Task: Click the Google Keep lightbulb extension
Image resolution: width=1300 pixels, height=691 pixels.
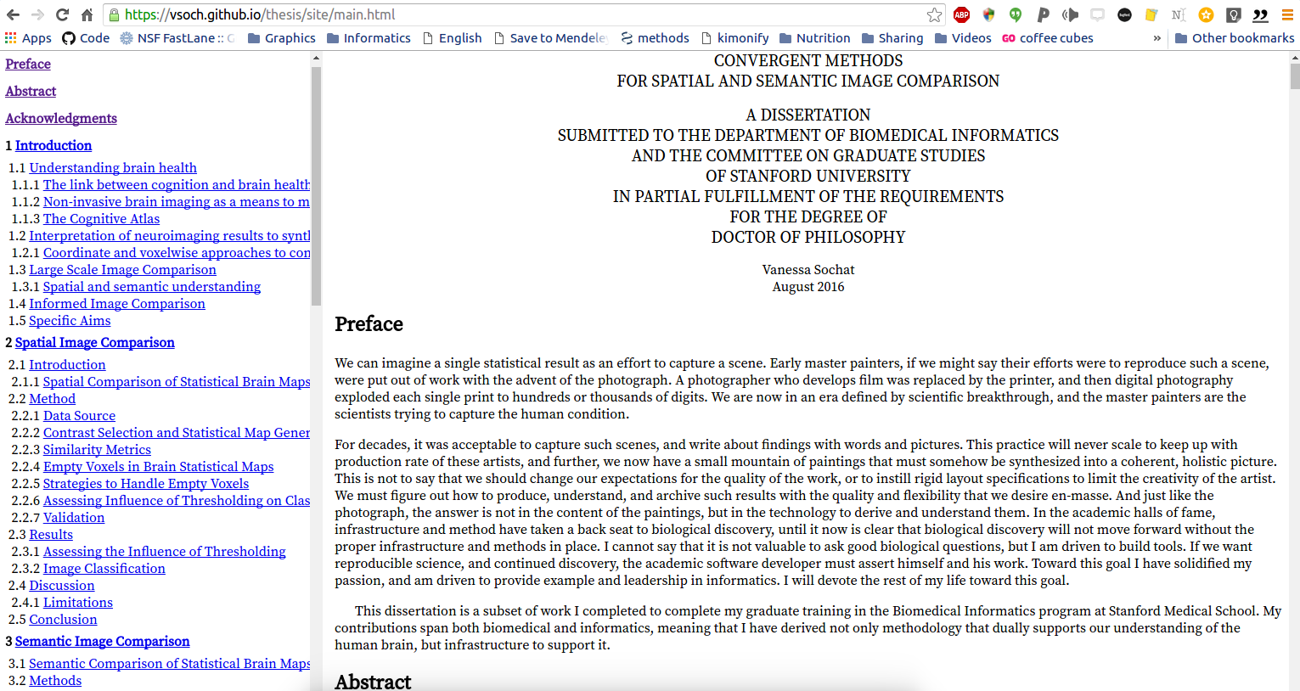Action: pos(1233,14)
